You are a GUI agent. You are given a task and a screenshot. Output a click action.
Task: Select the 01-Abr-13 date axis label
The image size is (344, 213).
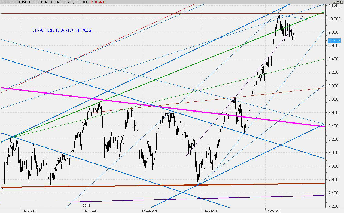tap(149, 211)
